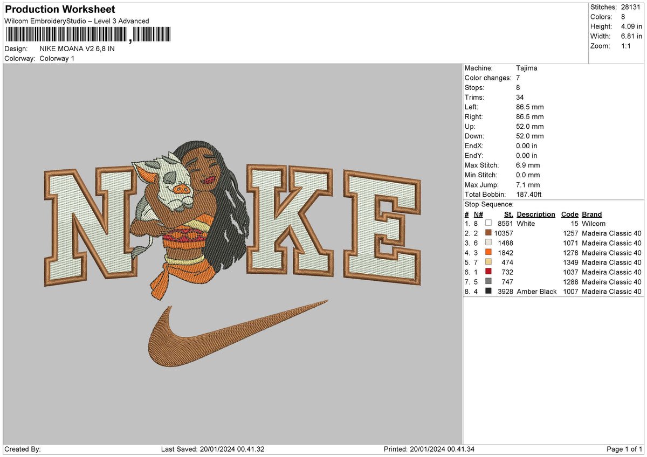Click the barcode under the worksheet header
The height and width of the screenshot is (457, 647).
point(88,35)
